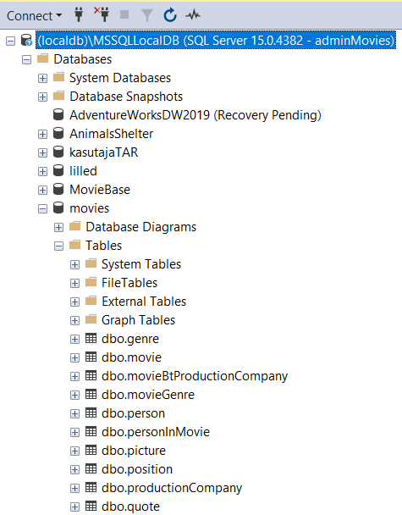Expand the System Databases folder
402x515 pixels.
click(x=42, y=78)
